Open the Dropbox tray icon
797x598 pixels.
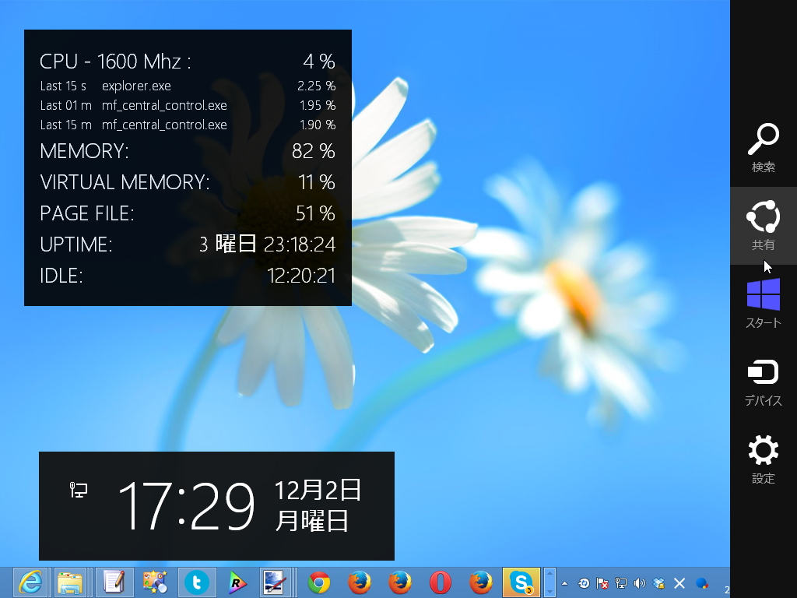coord(658,583)
